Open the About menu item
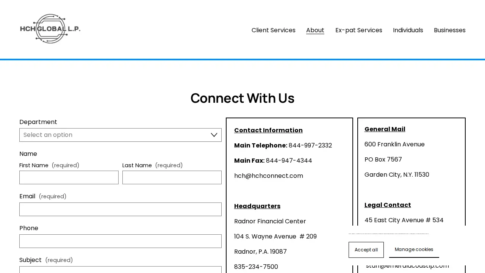This screenshot has width=485, height=273. coord(315,30)
